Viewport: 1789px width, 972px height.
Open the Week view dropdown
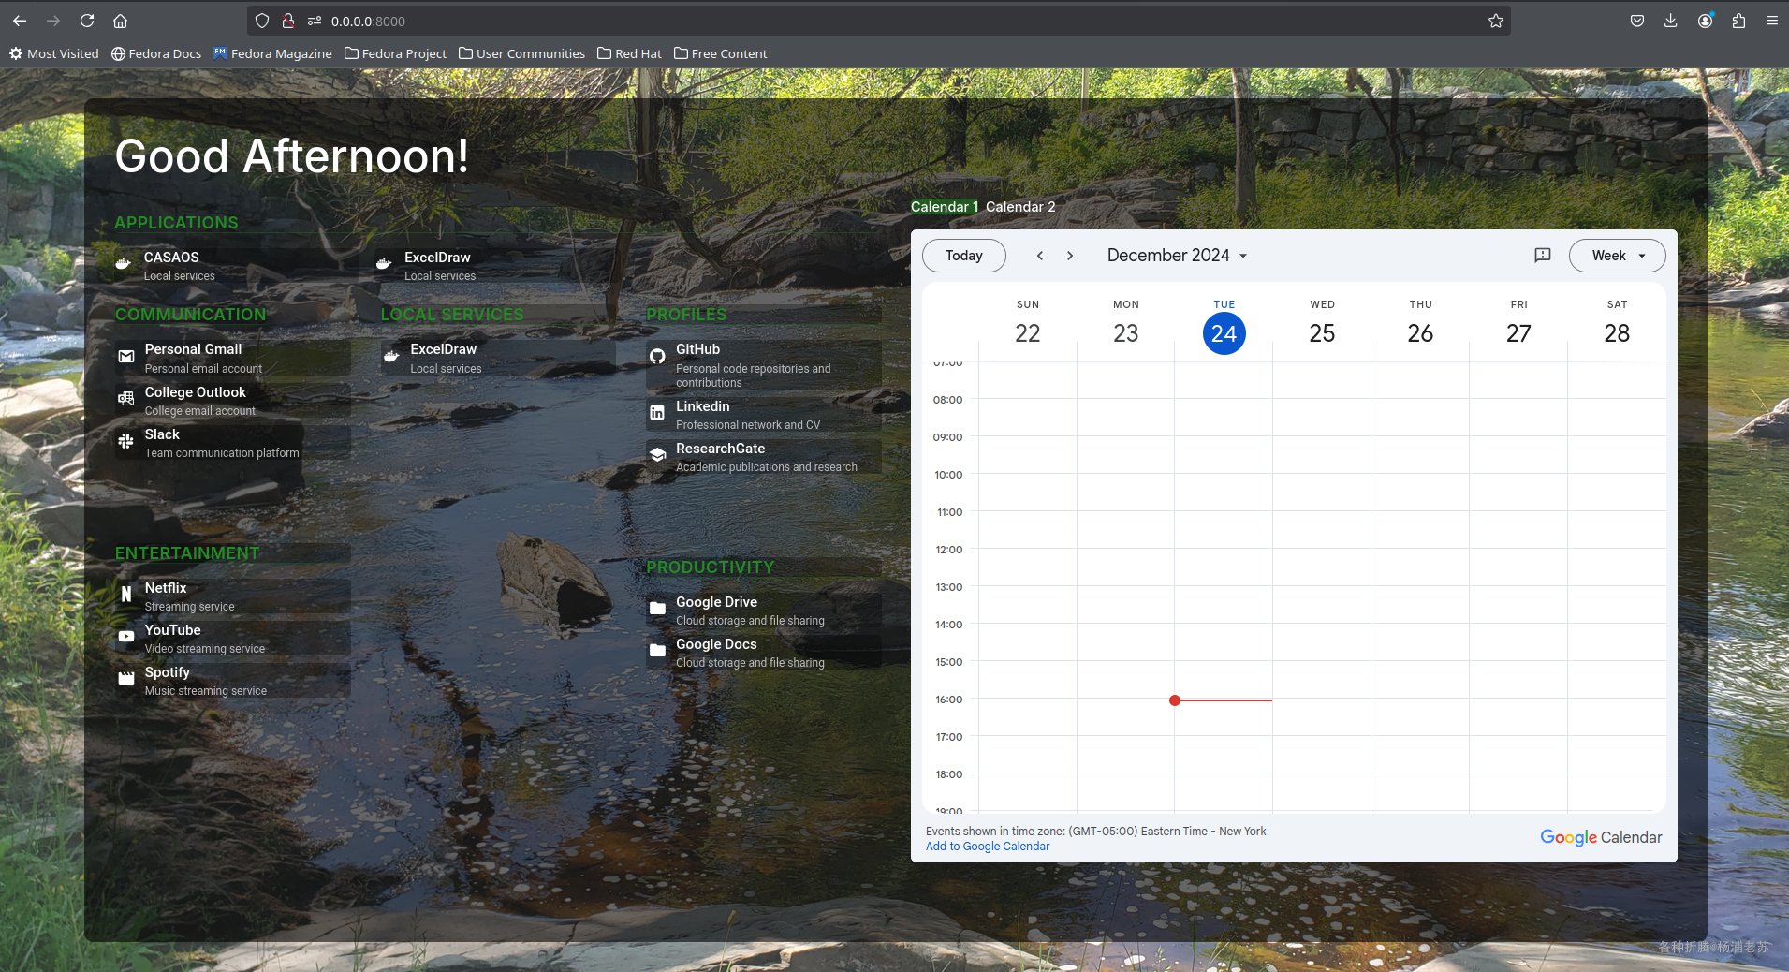tap(1617, 256)
